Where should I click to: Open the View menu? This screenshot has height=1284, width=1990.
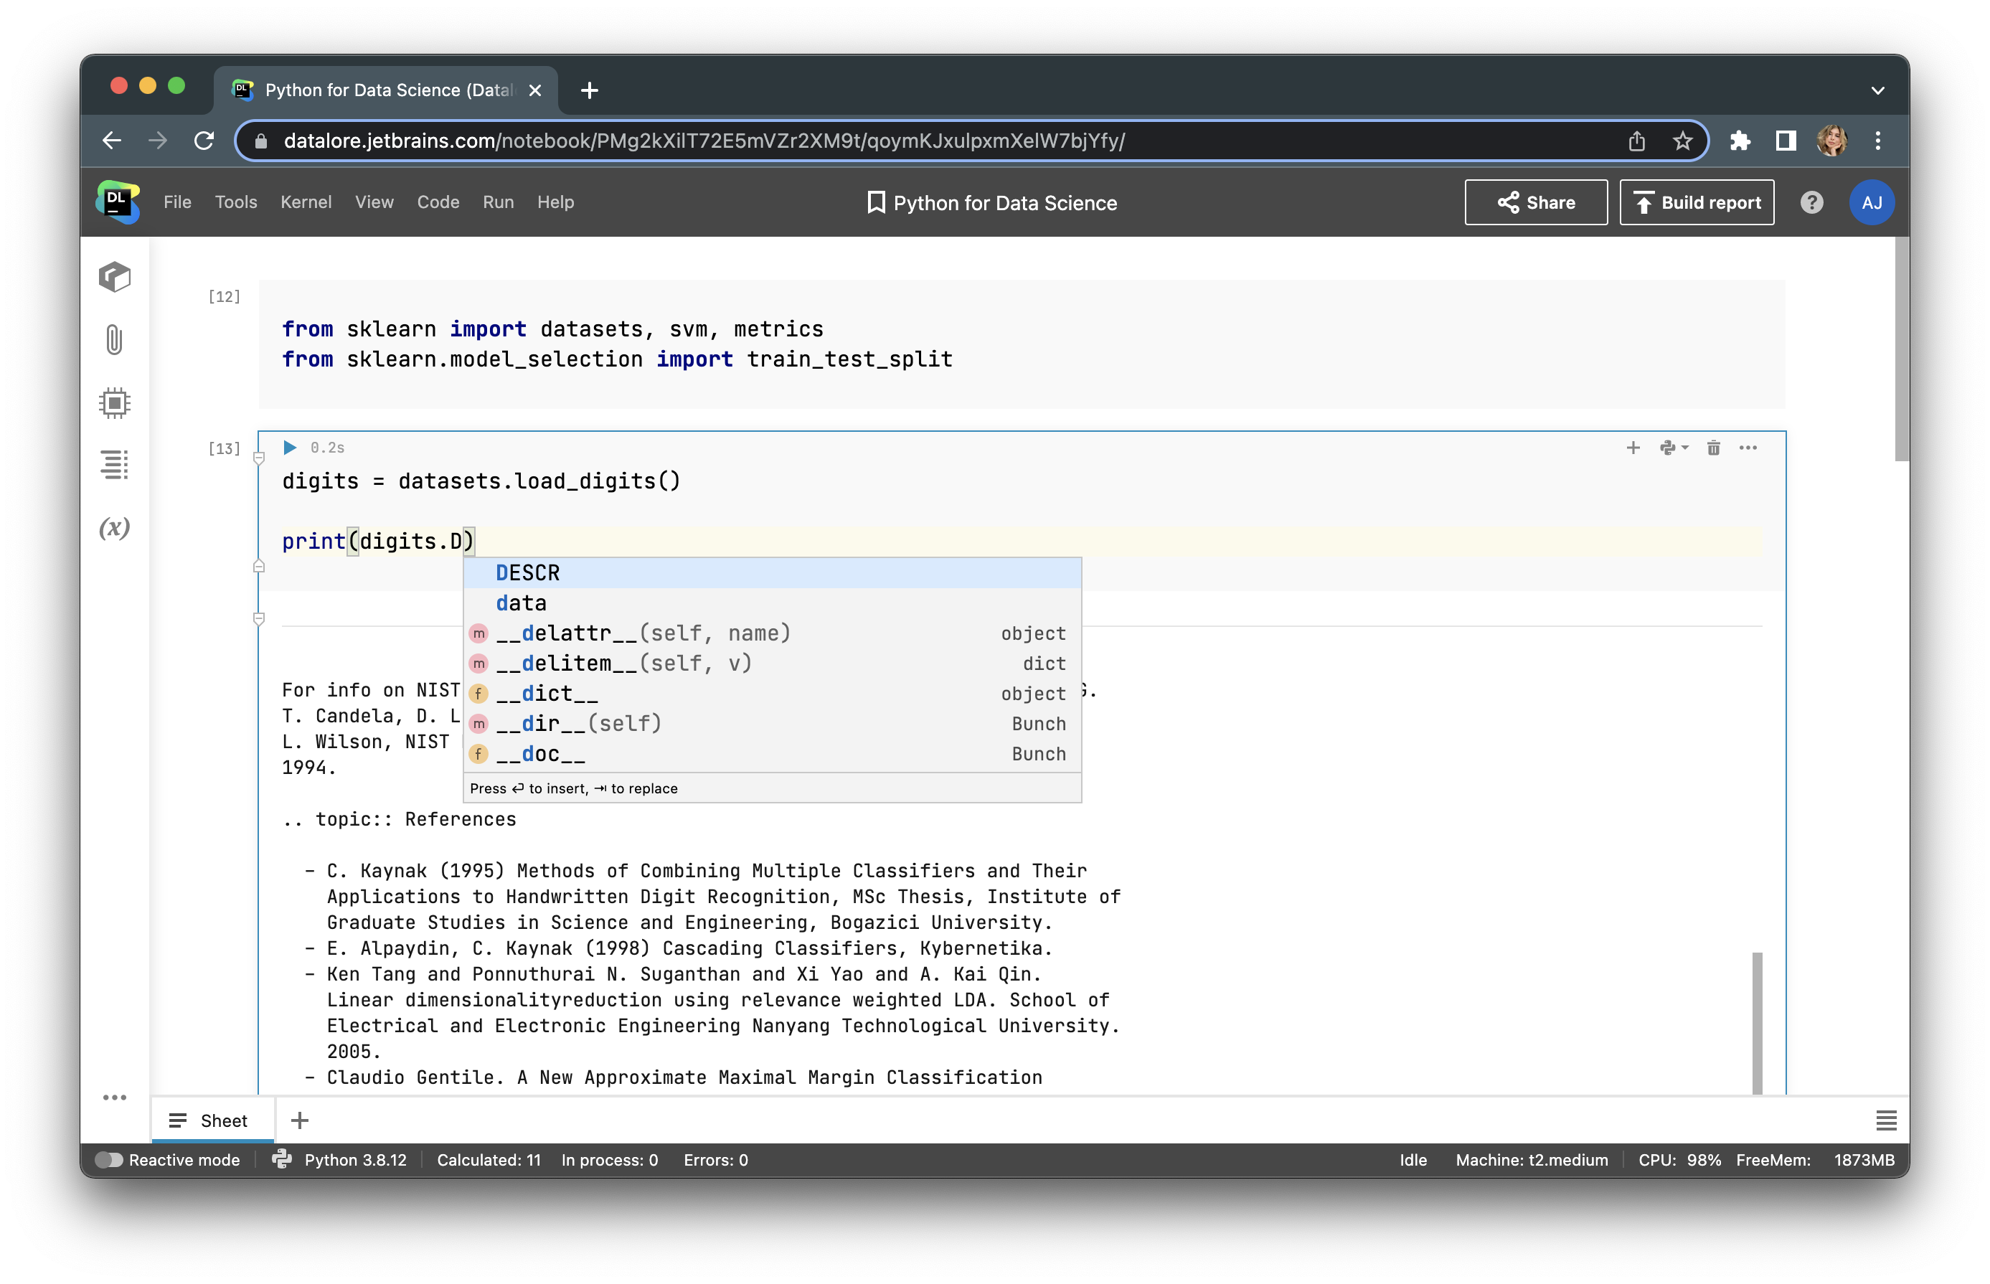click(x=374, y=202)
